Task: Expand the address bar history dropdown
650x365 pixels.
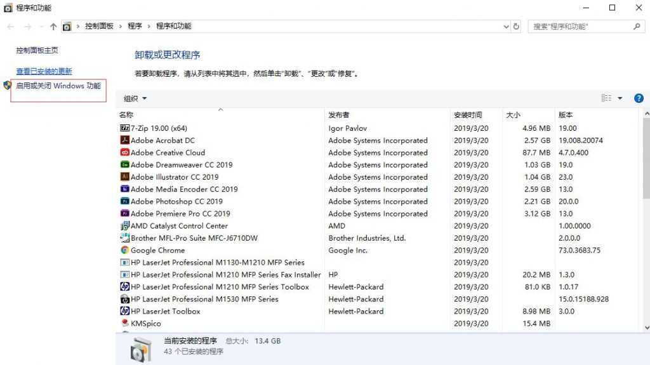Action: tap(506, 27)
